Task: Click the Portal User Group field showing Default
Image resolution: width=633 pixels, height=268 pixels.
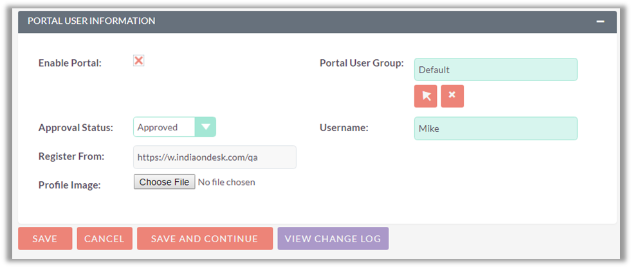Action: (x=495, y=69)
